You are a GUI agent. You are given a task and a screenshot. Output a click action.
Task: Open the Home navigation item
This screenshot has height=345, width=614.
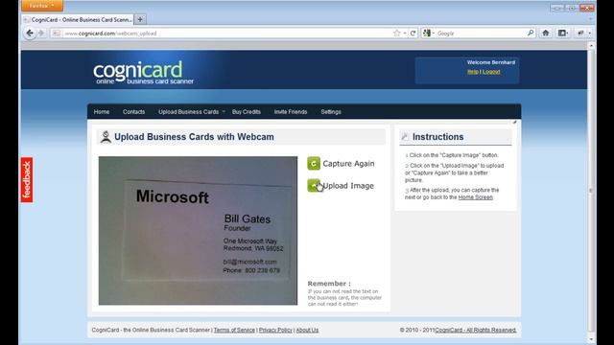tap(102, 112)
